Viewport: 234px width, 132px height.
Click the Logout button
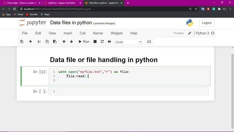[207, 23]
